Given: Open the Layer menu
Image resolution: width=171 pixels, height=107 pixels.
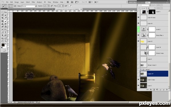Looking at the screenshot, I should coord(22,2).
